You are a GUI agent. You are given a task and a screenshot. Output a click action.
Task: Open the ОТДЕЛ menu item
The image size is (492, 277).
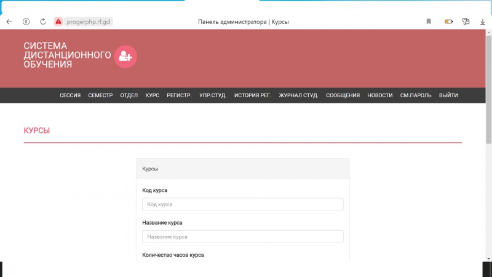pos(129,95)
